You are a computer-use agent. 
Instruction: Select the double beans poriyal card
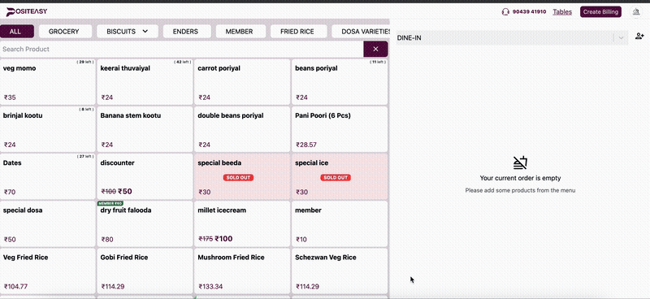pyautogui.click(x=242, y=129)
